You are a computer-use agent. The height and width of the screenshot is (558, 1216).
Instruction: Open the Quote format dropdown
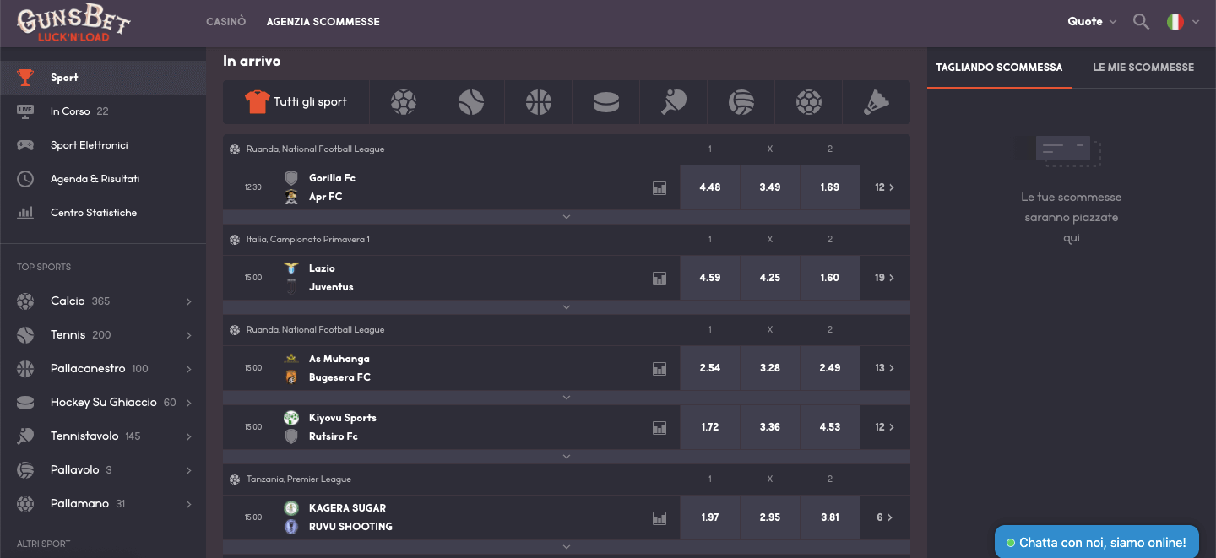[1090, 21]
